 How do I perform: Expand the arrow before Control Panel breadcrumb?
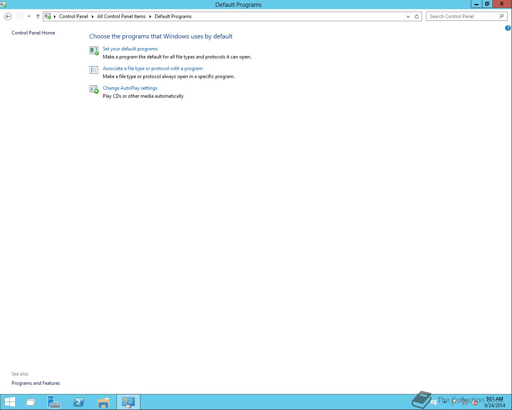(x=55, y=16)
